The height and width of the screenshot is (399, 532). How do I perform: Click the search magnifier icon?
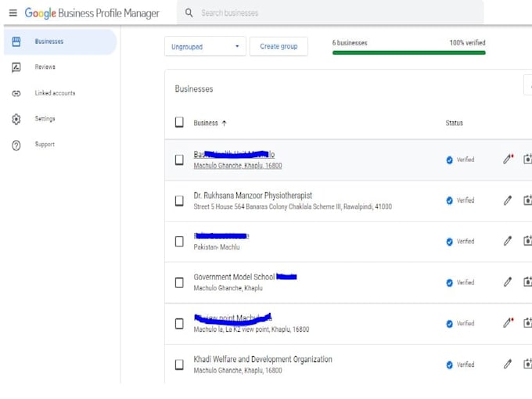[189, 13]
